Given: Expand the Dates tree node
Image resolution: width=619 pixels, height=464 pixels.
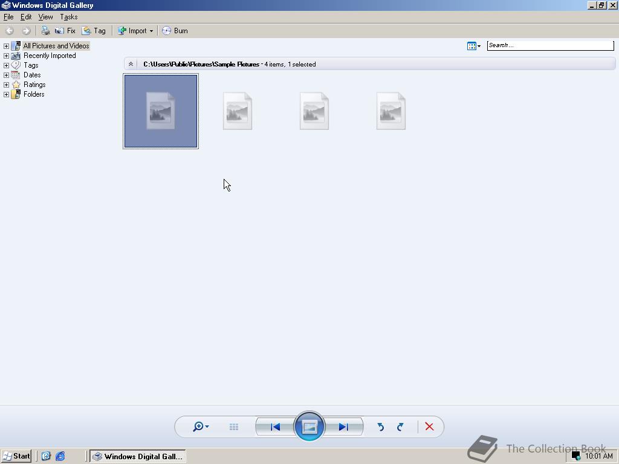Looking at the screenshot, I should 6,75.
